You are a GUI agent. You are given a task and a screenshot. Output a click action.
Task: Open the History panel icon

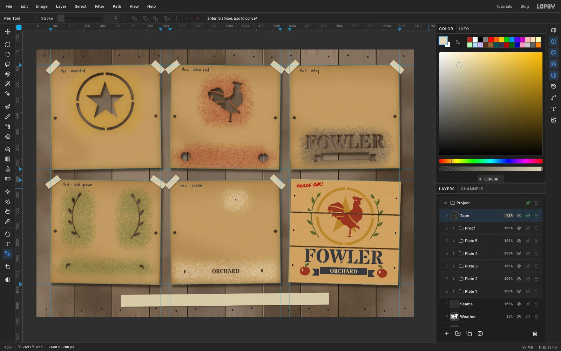coord(554,86)
